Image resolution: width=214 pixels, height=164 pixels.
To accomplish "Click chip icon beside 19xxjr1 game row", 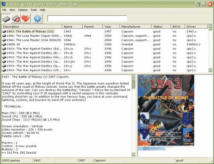I will click(4, 62).
